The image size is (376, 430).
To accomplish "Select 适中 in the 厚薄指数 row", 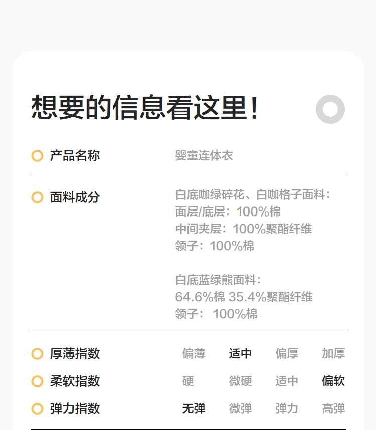I will (240, 354).
